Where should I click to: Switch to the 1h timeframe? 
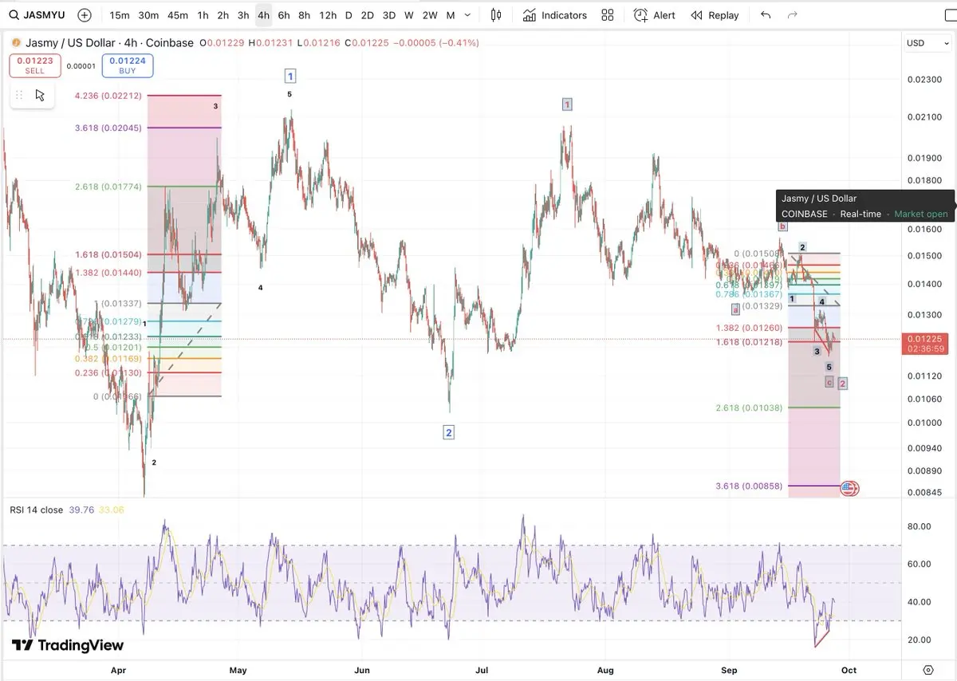pyautogui.click(x=203, y=15)
